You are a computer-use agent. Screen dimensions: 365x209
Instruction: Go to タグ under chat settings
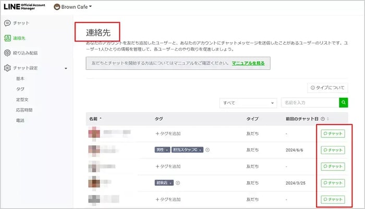20,89
